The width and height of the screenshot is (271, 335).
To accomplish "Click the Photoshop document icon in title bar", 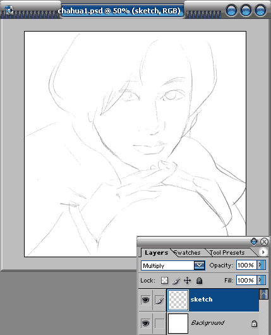I will pyautogui.click(x=9, y=10).
